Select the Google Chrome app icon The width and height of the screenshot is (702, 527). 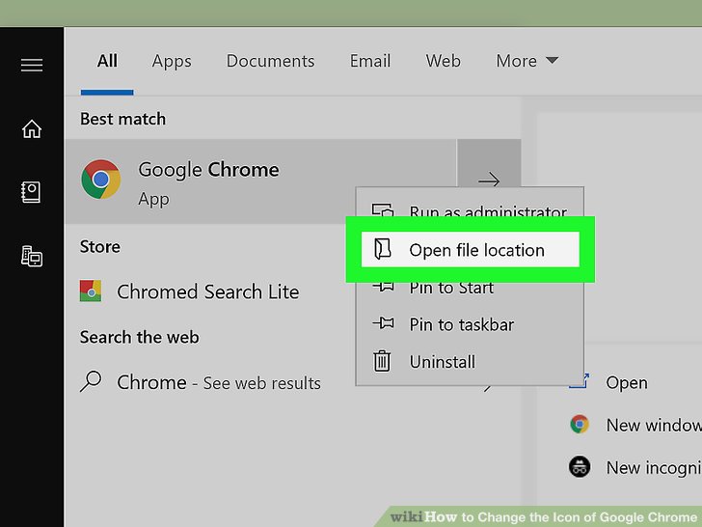pos(100,180)
